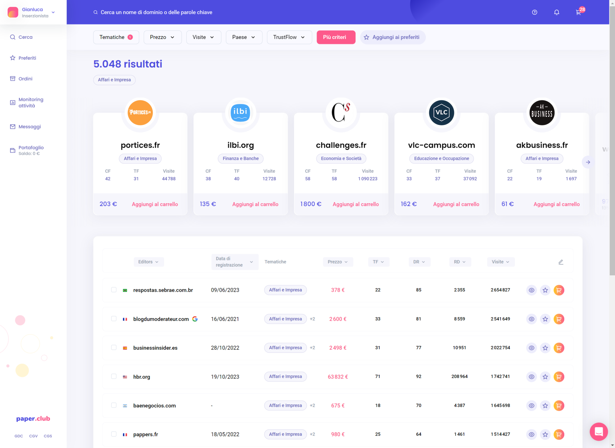615x448 pixels.
Task: Click the page vertical scrollbar thumb
Action: pyautogui.click(x=612, y=141)
